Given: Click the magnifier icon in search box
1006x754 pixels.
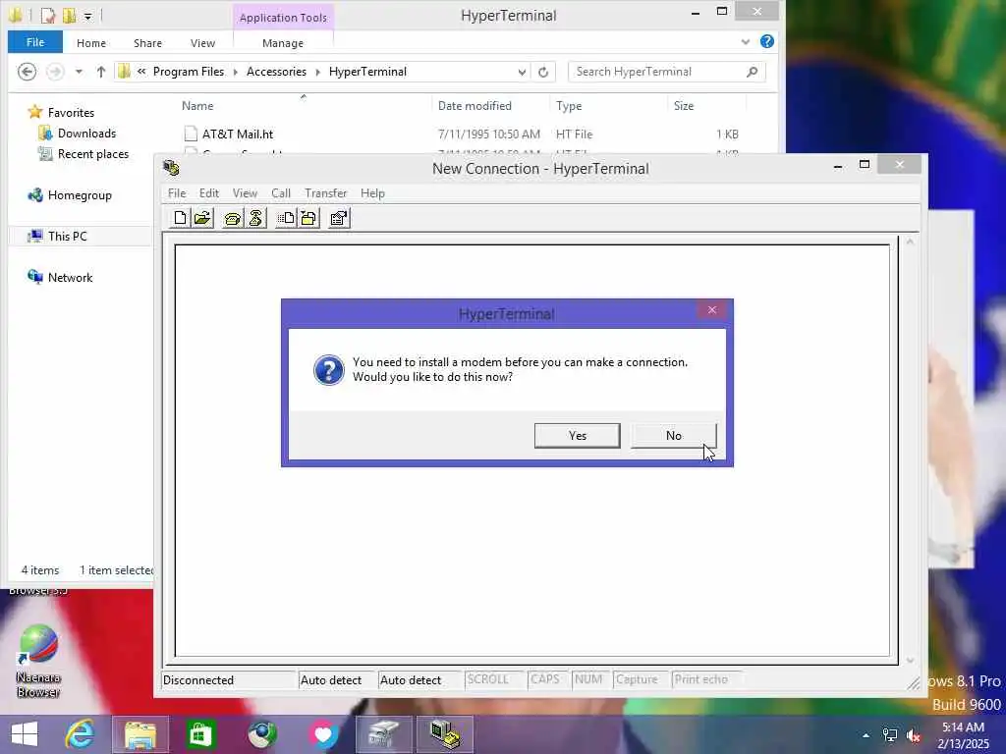Looking at the screenshot, I should click(752, 72).
